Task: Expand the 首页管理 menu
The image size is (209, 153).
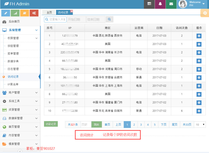Action: pyautogui.click(x=20, y=127)
